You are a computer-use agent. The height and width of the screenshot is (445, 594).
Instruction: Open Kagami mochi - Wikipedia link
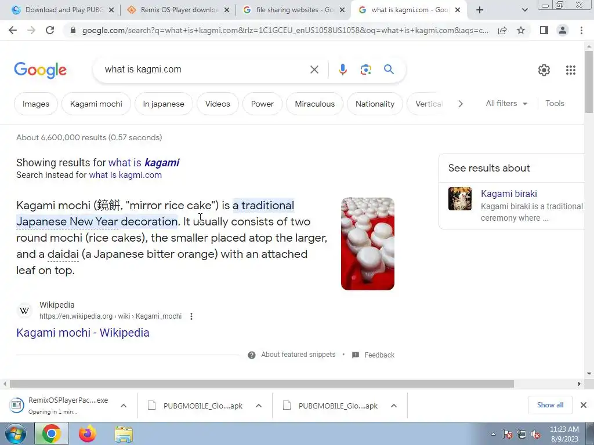pyautogui.click(x=82, y=333)
